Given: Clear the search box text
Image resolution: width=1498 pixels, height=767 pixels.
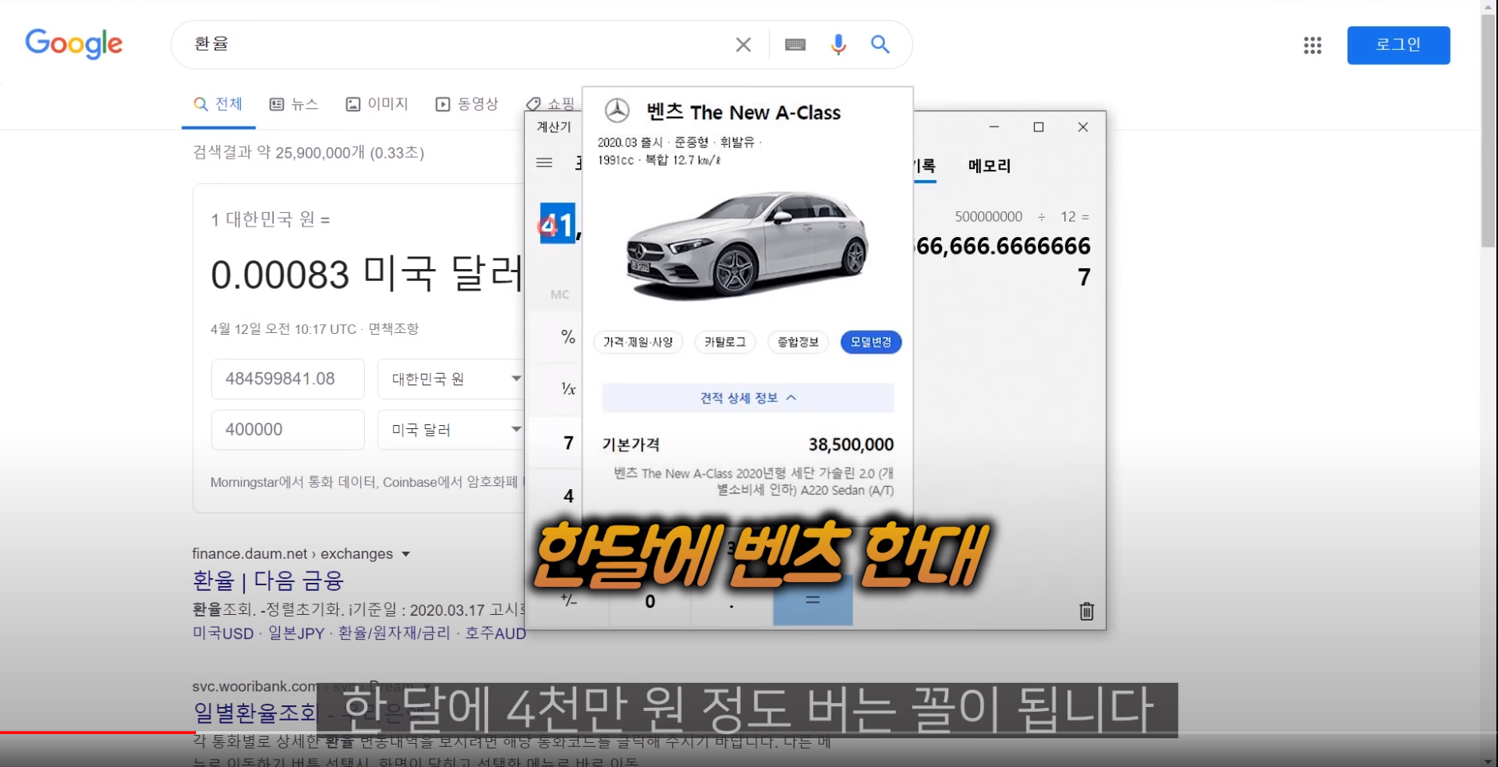Looking at the screenshot, I should point(743,45).
